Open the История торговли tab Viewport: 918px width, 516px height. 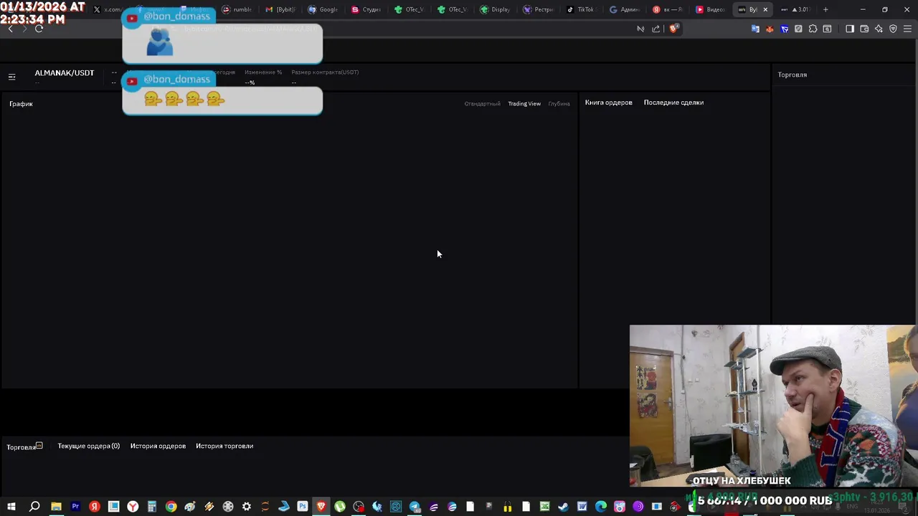tap(224, 446)
